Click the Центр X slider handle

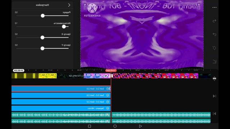pyautogui.click(x=42, y=37)
